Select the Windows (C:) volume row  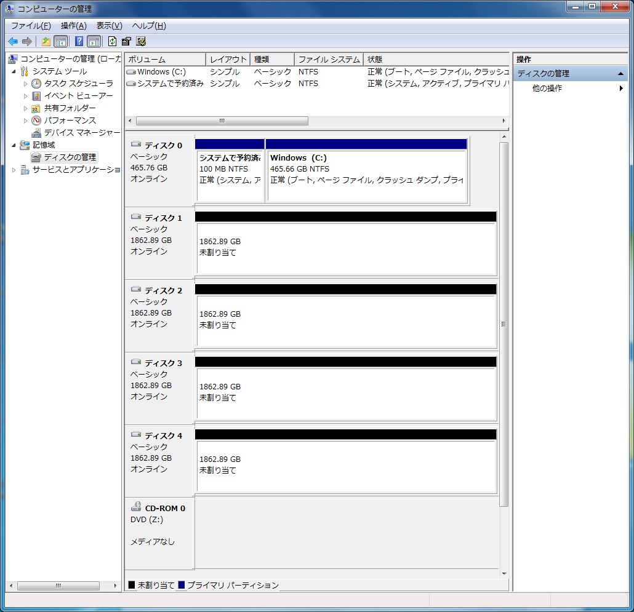pos(161,72)
